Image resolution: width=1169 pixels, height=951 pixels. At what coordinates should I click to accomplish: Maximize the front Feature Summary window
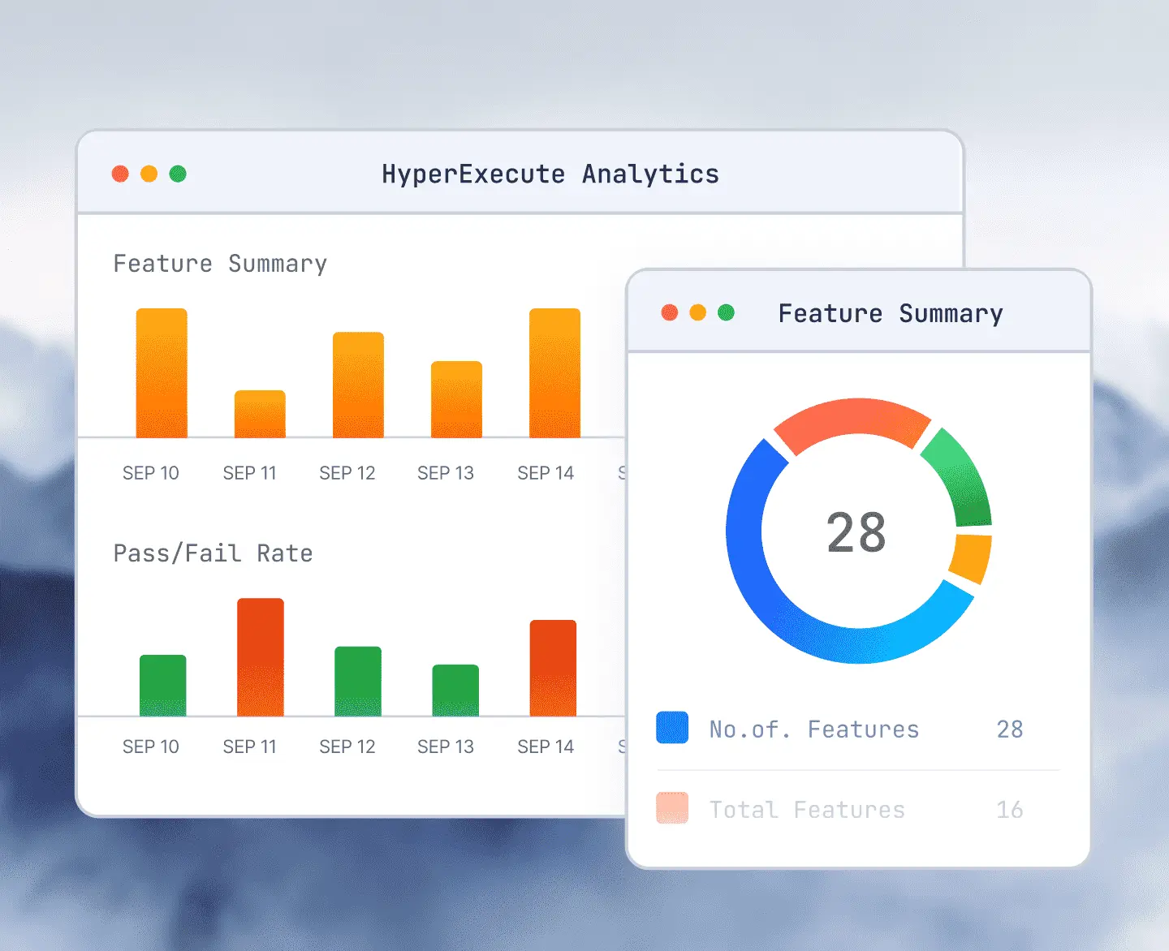point(727,312)
